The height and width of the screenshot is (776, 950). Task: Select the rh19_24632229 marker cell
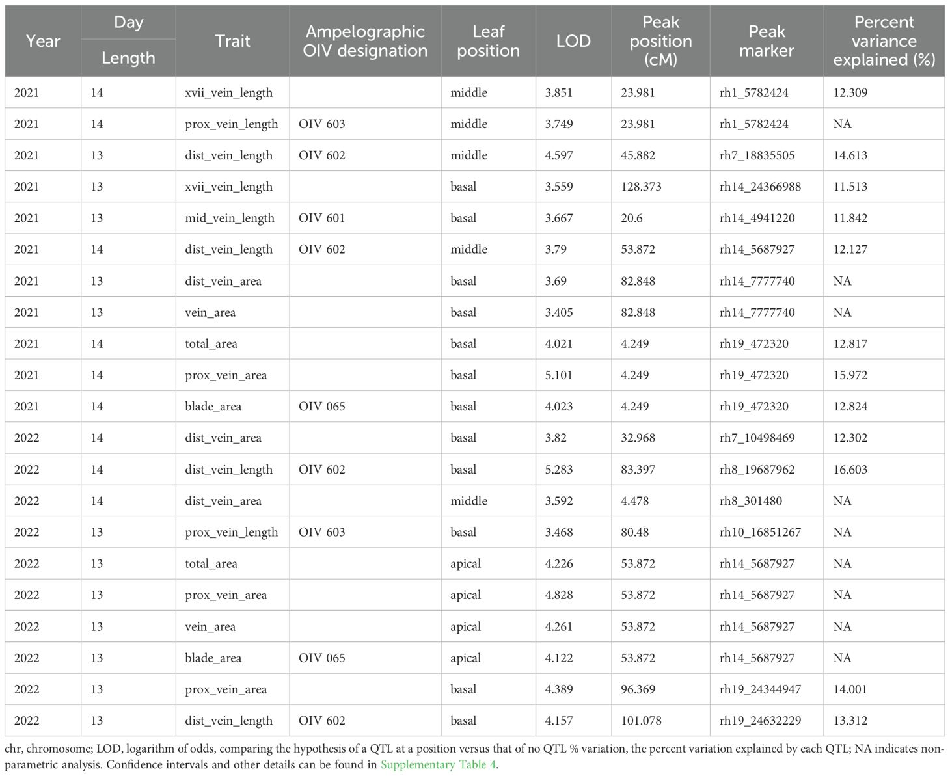[760, 721]
